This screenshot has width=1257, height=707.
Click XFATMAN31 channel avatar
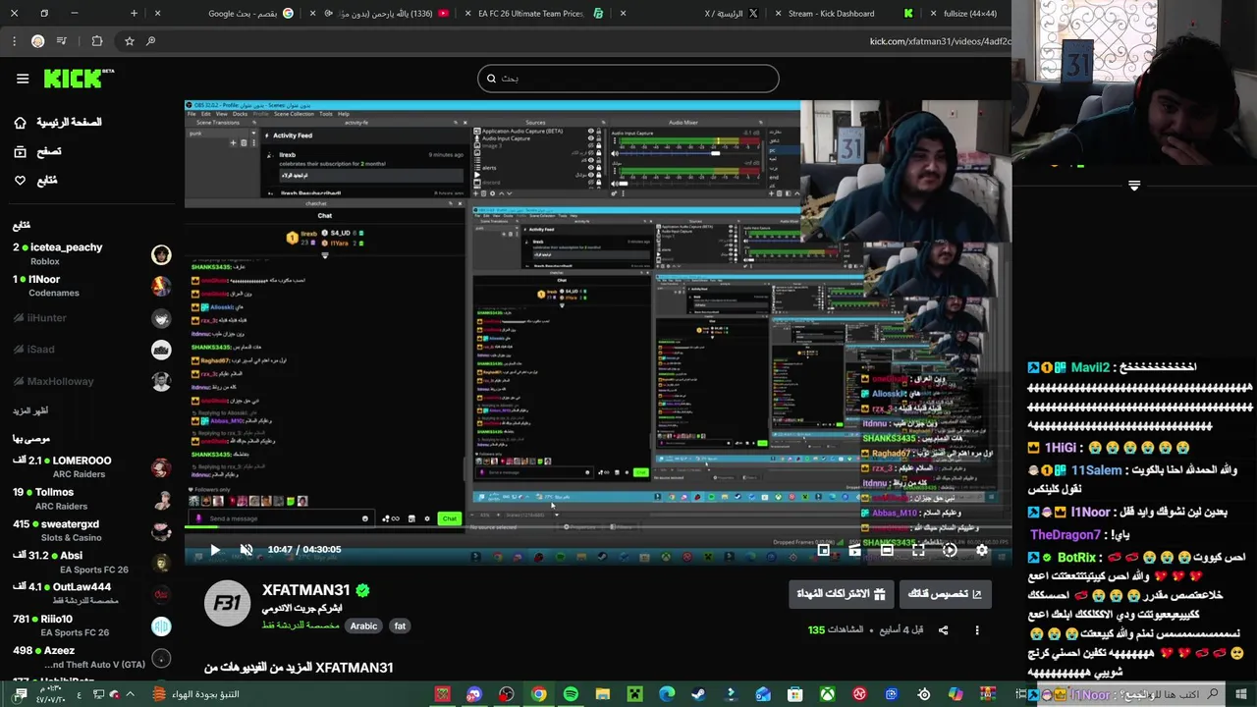coord(227,603)
